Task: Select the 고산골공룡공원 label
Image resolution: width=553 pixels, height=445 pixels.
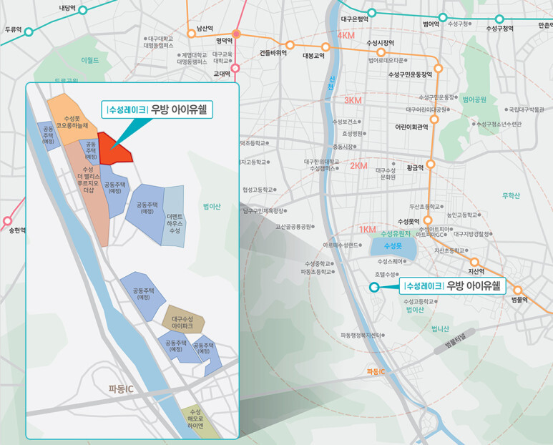Action: pyautogui.click(x=293, y=226)
